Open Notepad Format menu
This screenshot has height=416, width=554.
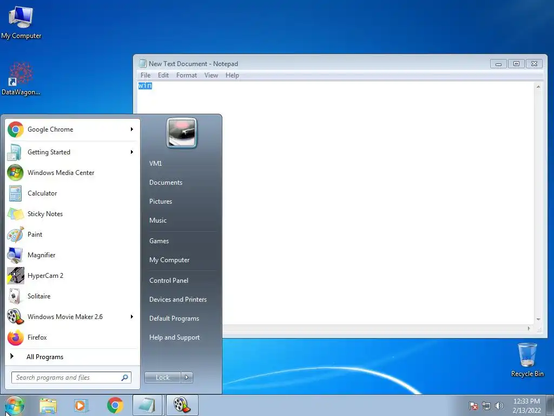[187, 75]
